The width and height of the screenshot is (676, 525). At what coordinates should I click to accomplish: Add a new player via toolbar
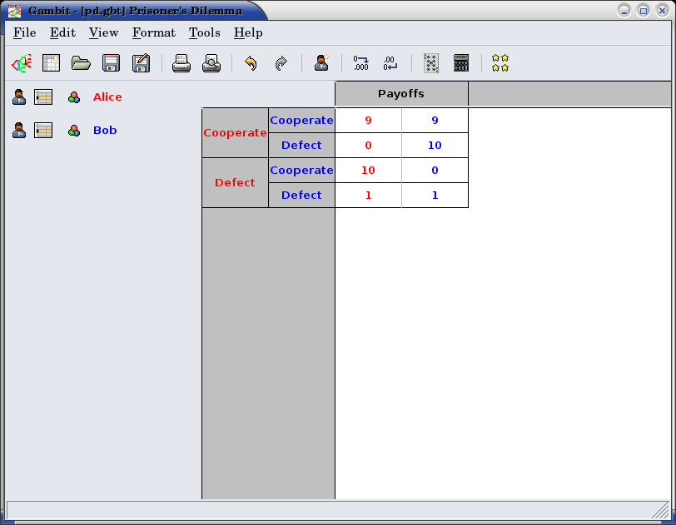click(321, 63)
